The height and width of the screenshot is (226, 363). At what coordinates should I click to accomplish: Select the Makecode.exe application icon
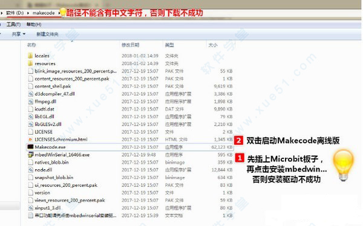click(x=30, y=147)
